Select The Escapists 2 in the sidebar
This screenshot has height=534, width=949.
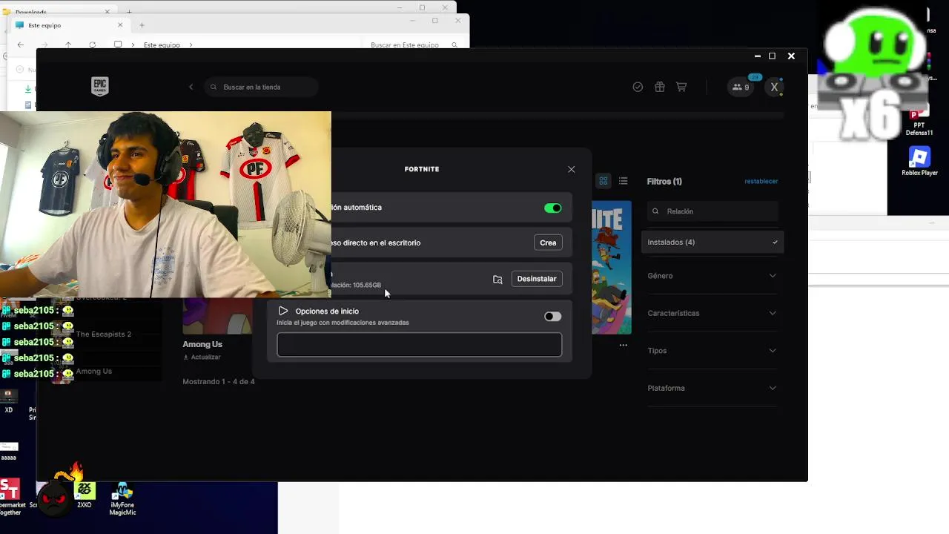(103, 334)
